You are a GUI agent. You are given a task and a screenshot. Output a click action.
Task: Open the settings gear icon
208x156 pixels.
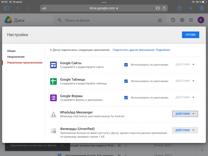point(182,20)
